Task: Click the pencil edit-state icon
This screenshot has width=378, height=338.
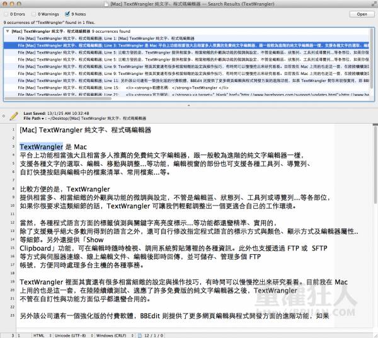Action: [14, 116]
